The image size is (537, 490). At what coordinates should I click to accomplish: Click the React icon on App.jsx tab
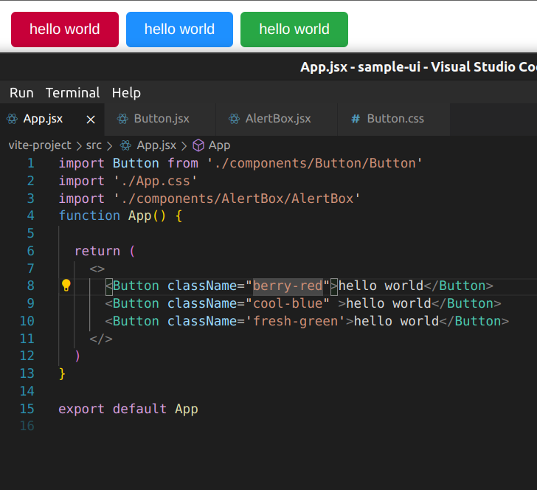(12, 119)
